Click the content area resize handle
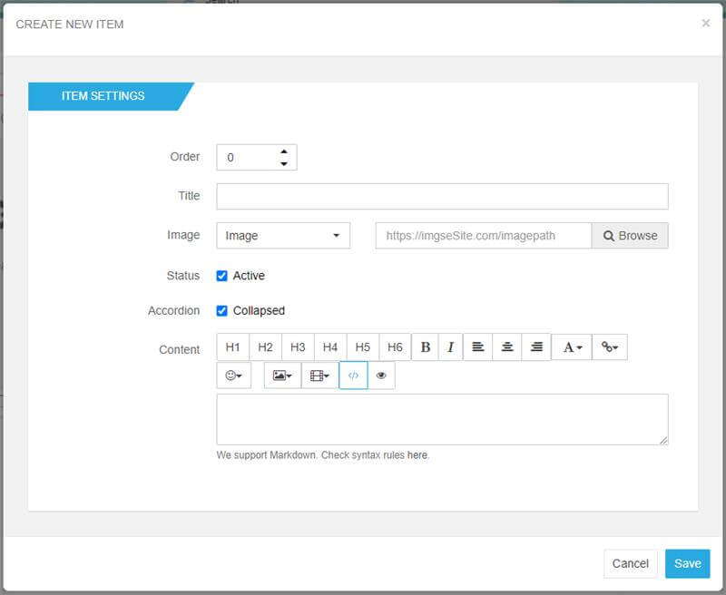The width and height of the screenshot is (726, 595). [x=663, y=440]
